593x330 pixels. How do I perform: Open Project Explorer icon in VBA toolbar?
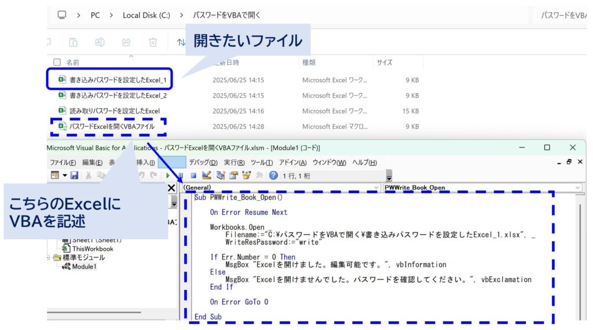coord(221,175)
